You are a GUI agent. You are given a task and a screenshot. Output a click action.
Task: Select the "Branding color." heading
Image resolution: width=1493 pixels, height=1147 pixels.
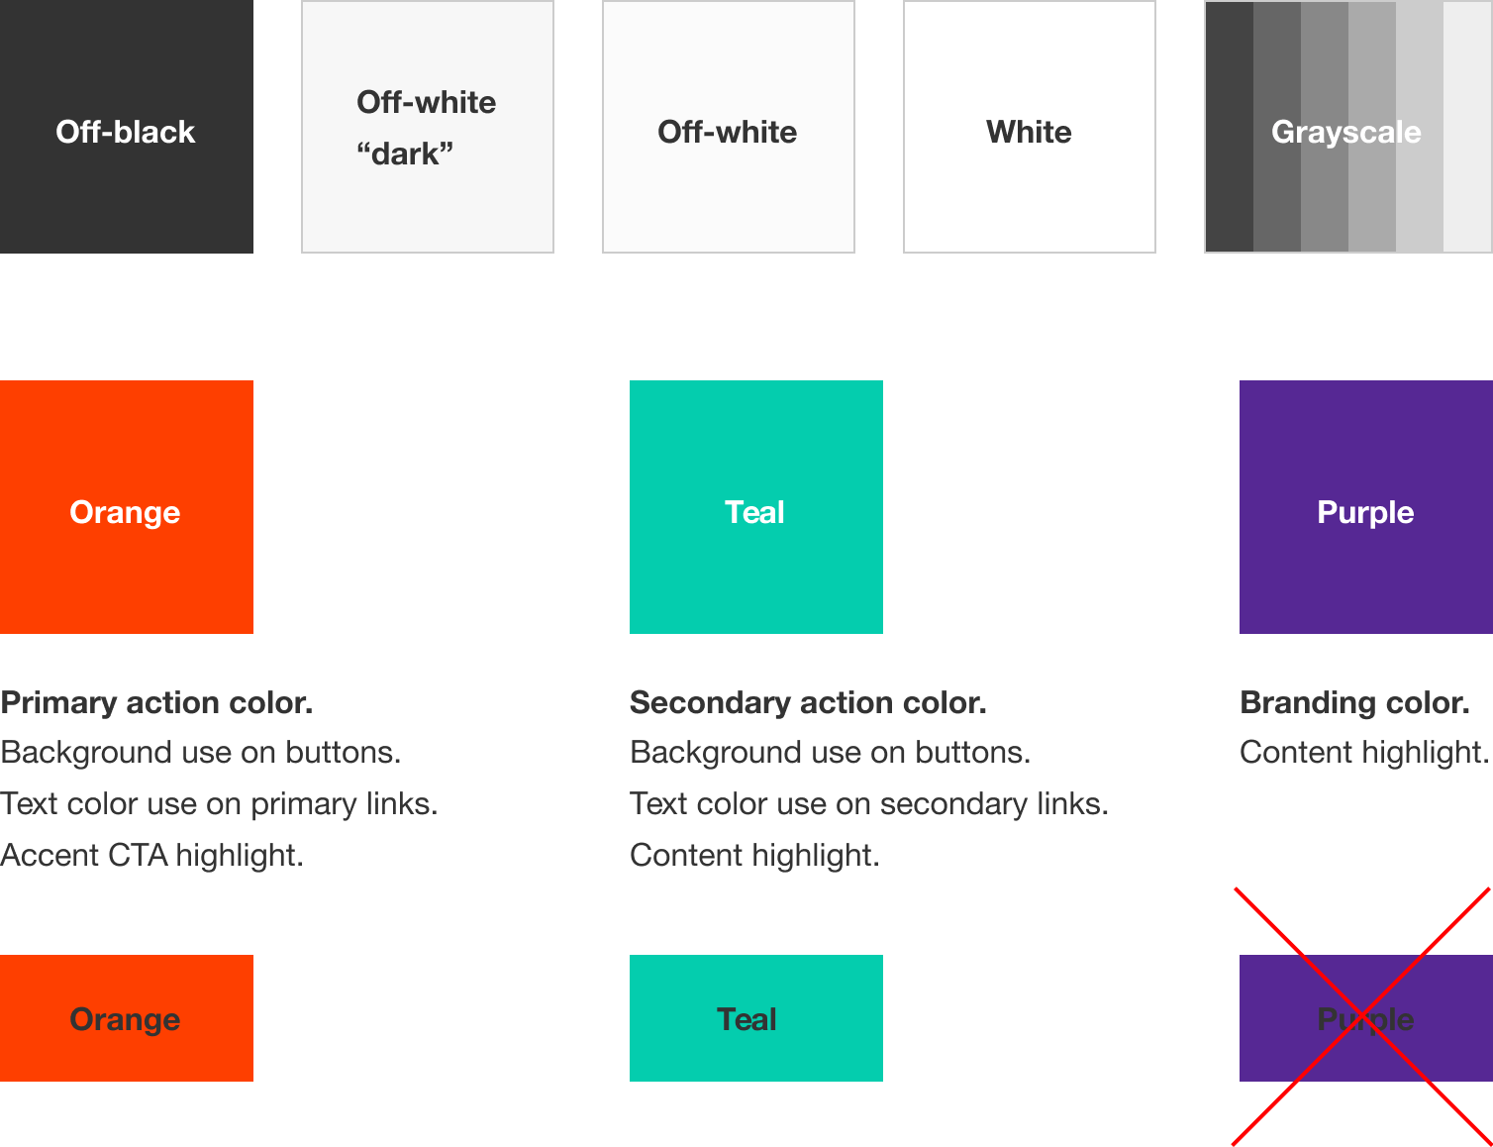pos(1354,702)
